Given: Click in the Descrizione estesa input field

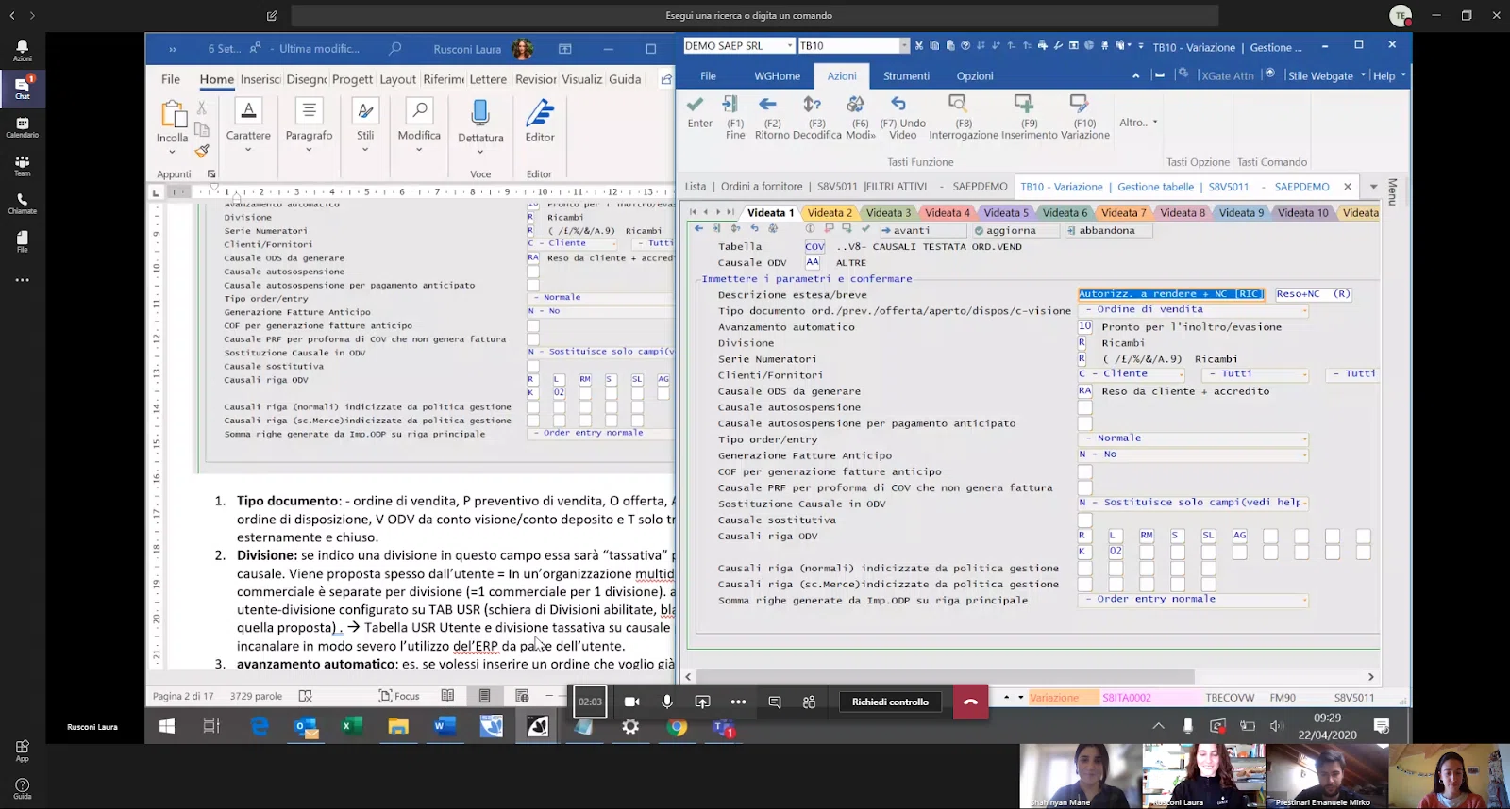Looking at the screenshot, I should click(x=1171, y=294).
